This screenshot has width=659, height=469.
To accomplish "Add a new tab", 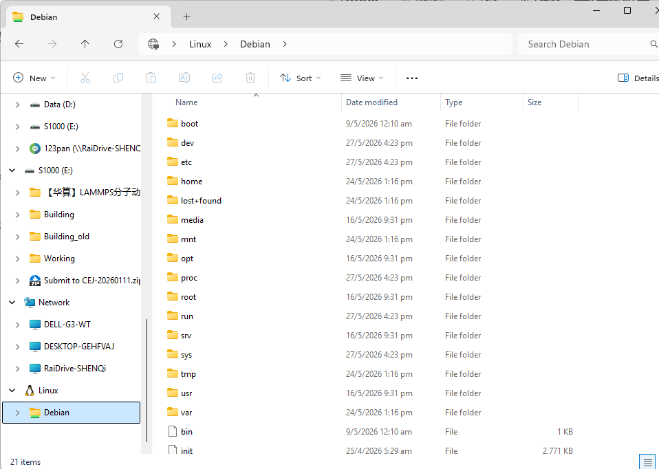I will [187, 17].
